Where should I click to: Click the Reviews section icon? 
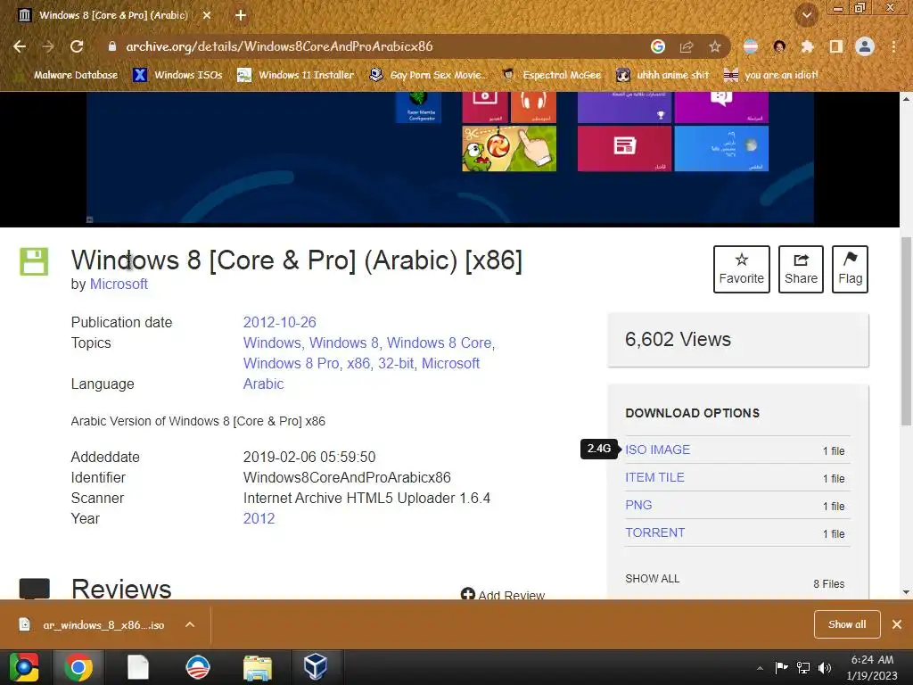tap(35, 589)
